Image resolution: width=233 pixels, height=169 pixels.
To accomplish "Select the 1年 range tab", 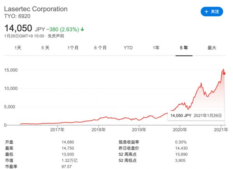I will point(156,48).
